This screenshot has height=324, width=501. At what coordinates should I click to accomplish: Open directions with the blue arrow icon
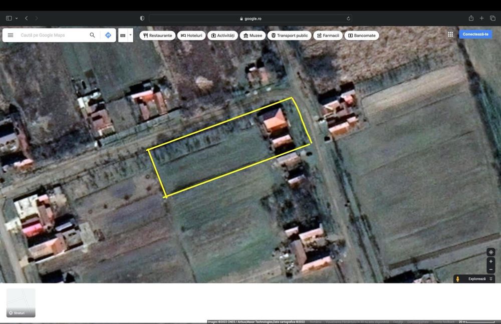point(108,35)
